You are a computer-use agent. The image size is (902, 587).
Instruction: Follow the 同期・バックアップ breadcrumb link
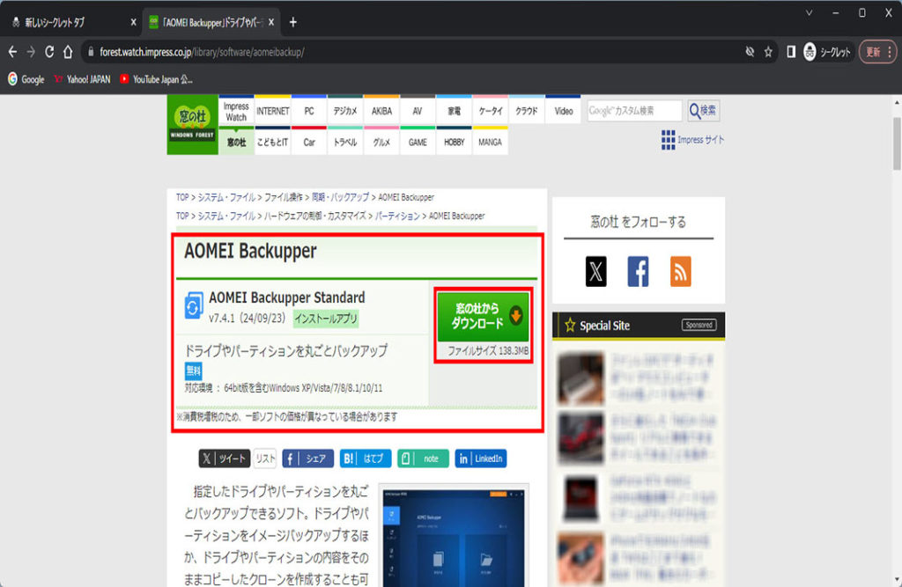pyautogui.click(x=341, y=197)
